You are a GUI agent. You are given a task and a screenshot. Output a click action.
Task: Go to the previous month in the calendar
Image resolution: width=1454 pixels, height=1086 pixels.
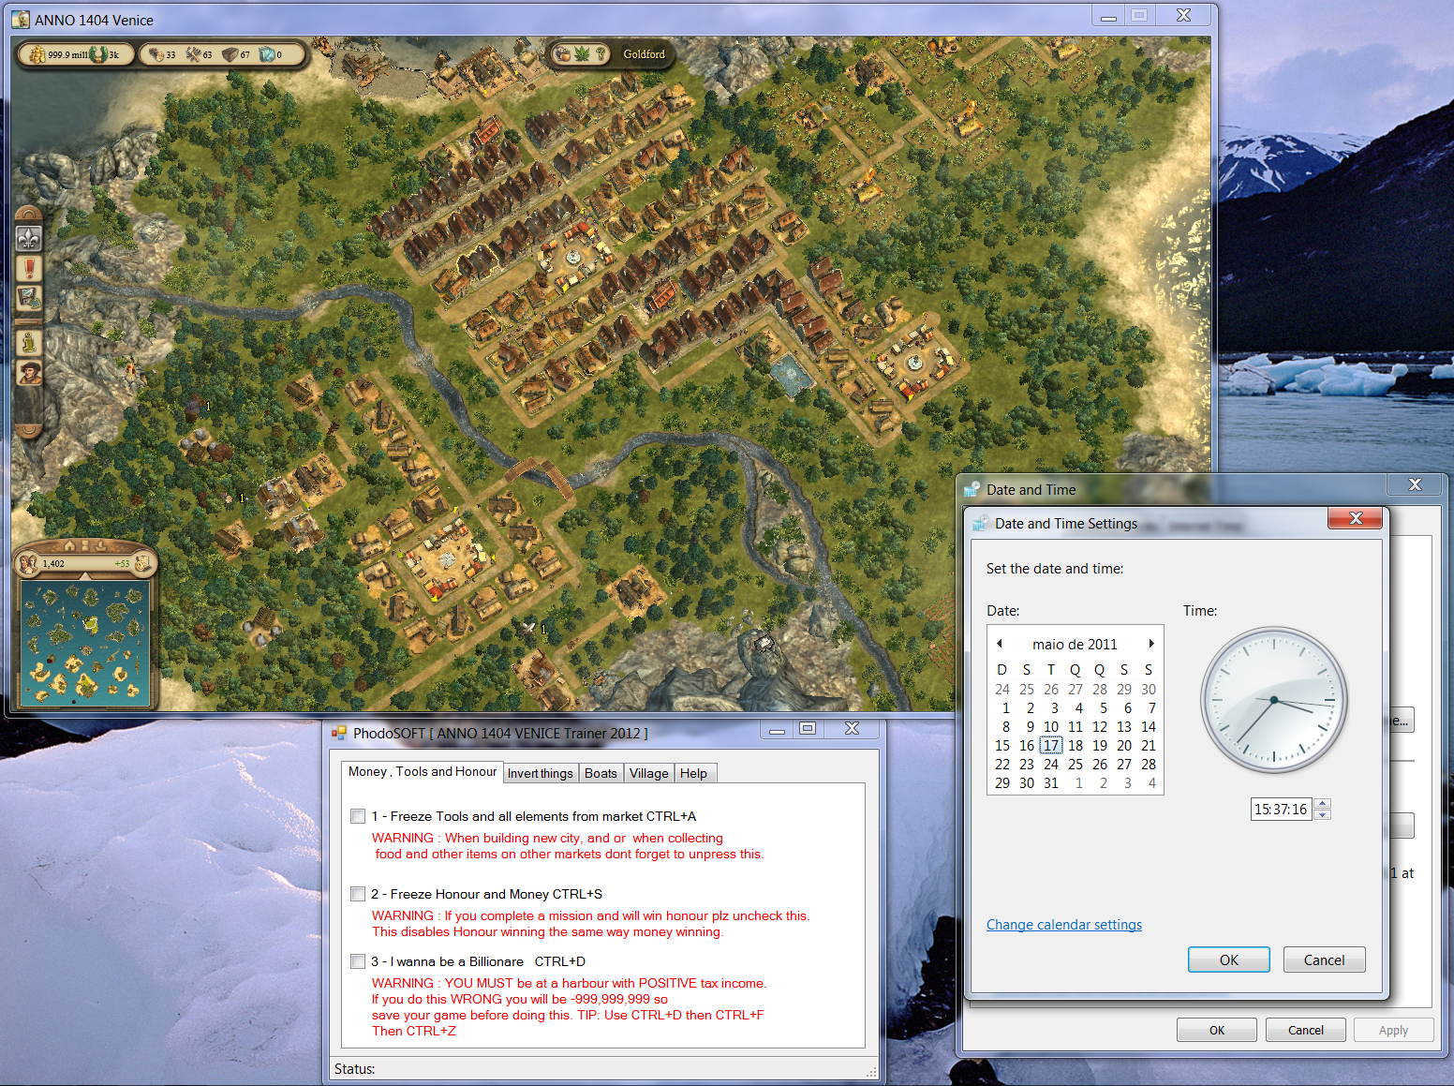(1000, 644)
